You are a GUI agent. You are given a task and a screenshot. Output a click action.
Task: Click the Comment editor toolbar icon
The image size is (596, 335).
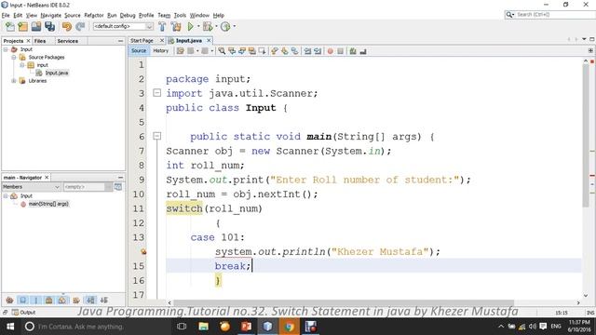click(353, 51)
